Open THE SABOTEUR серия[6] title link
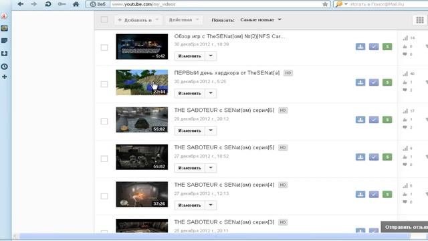Image resolution: width=428 pixels, height=241 pixels. coord(224,110)
